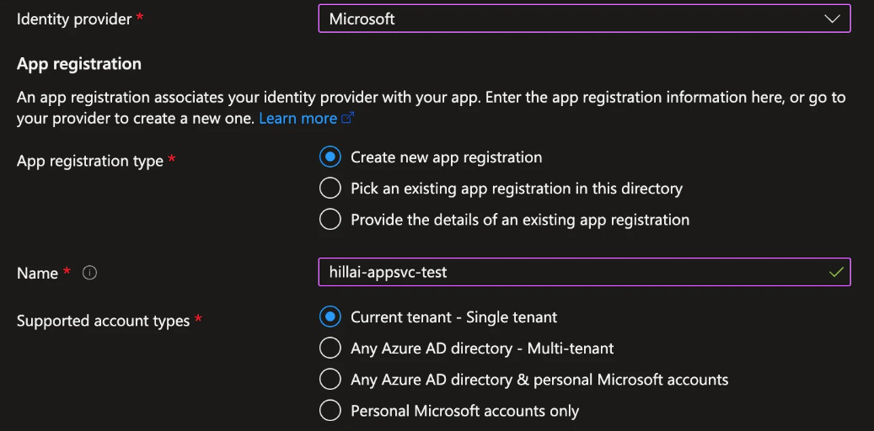874x431 pixels.
Task: Click the App registration section heading
Action: (79, 64)
